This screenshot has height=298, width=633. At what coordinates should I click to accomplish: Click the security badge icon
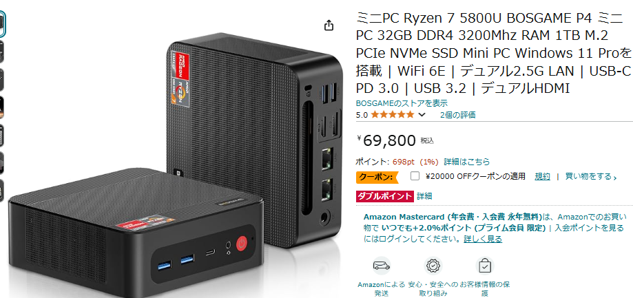(433, 266)
